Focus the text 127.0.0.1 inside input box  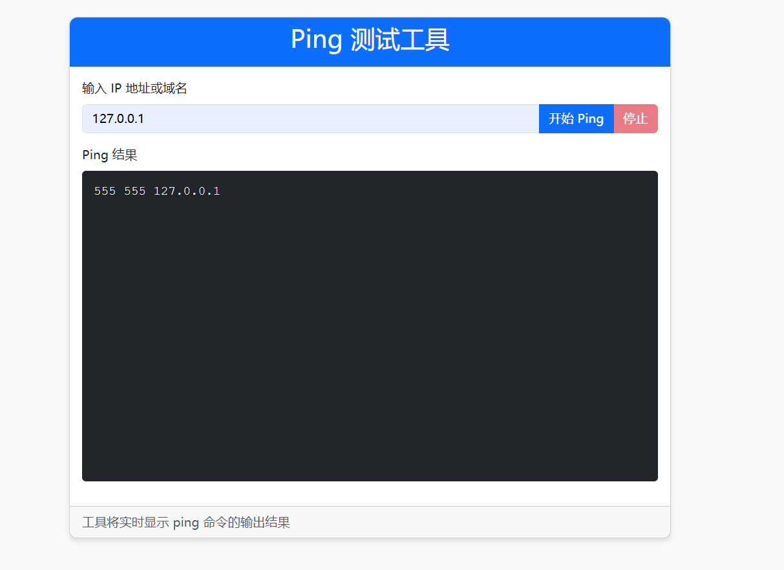click(118, 119)
